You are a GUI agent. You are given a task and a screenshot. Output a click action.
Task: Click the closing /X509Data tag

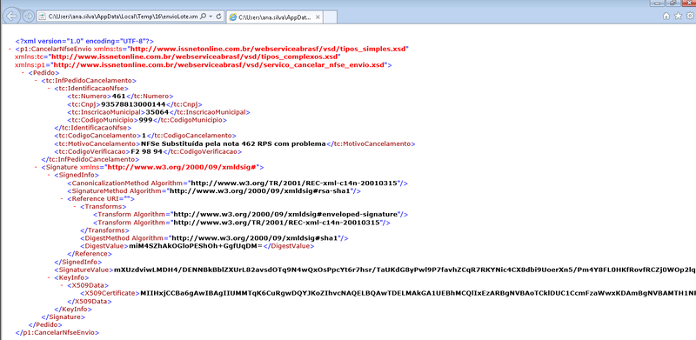(x=90, y=302)
